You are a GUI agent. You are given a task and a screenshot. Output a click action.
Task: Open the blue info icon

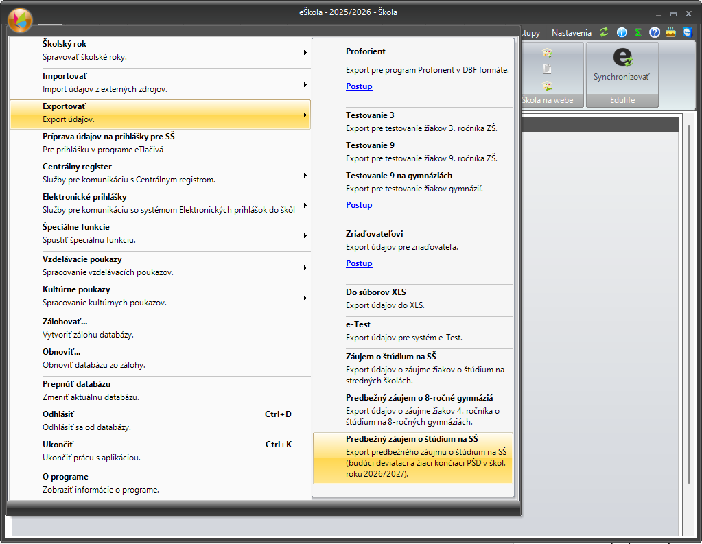coord(622,32)
